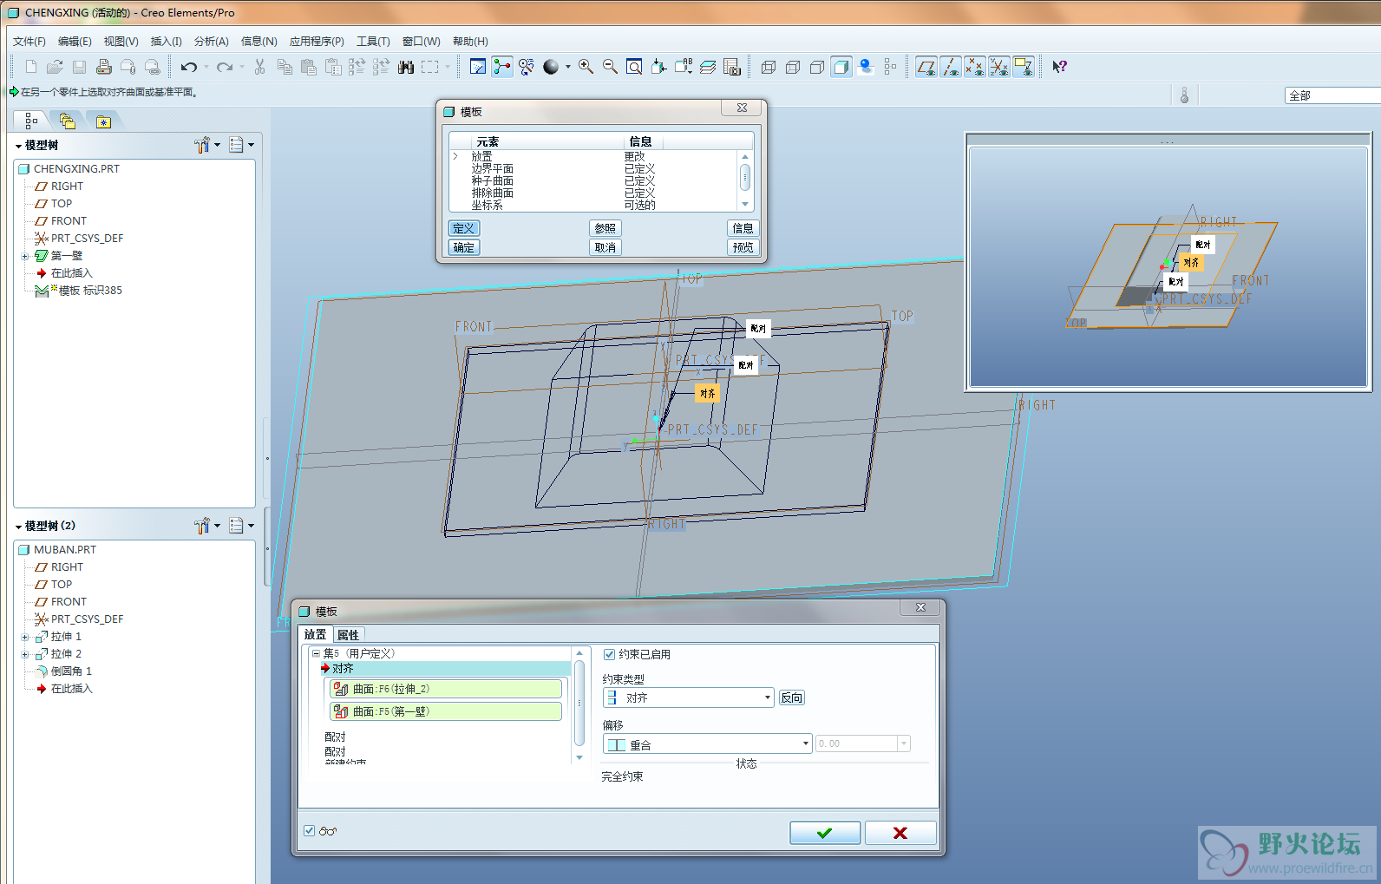Accept placement with green check button

pyautogui.click(x=825, y=833)
